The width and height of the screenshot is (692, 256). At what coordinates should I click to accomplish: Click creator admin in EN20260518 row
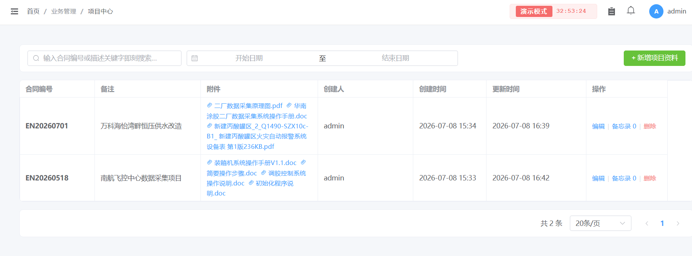(x=334, y=178)
